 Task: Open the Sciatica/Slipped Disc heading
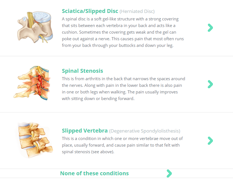click(90, 11)
